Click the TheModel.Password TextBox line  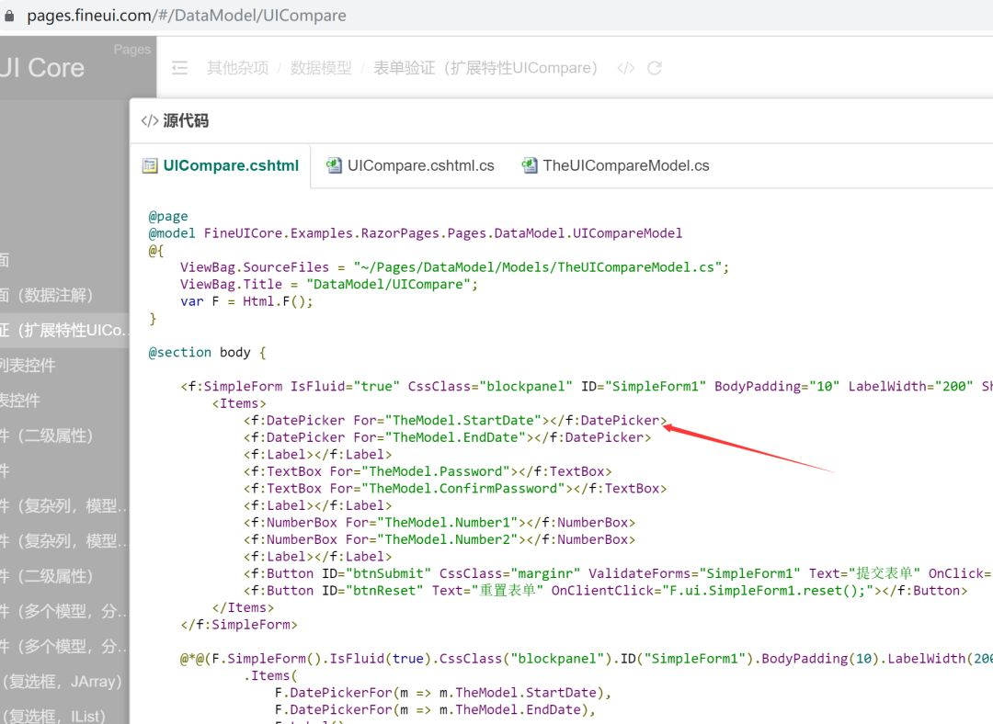tap(428, 472)
